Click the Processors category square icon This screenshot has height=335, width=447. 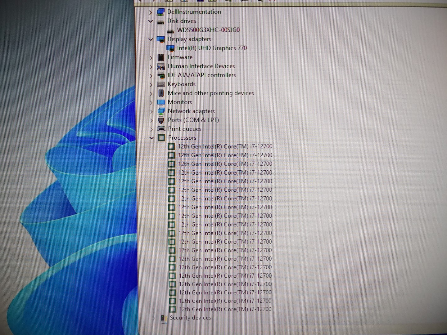coord(161,138)
